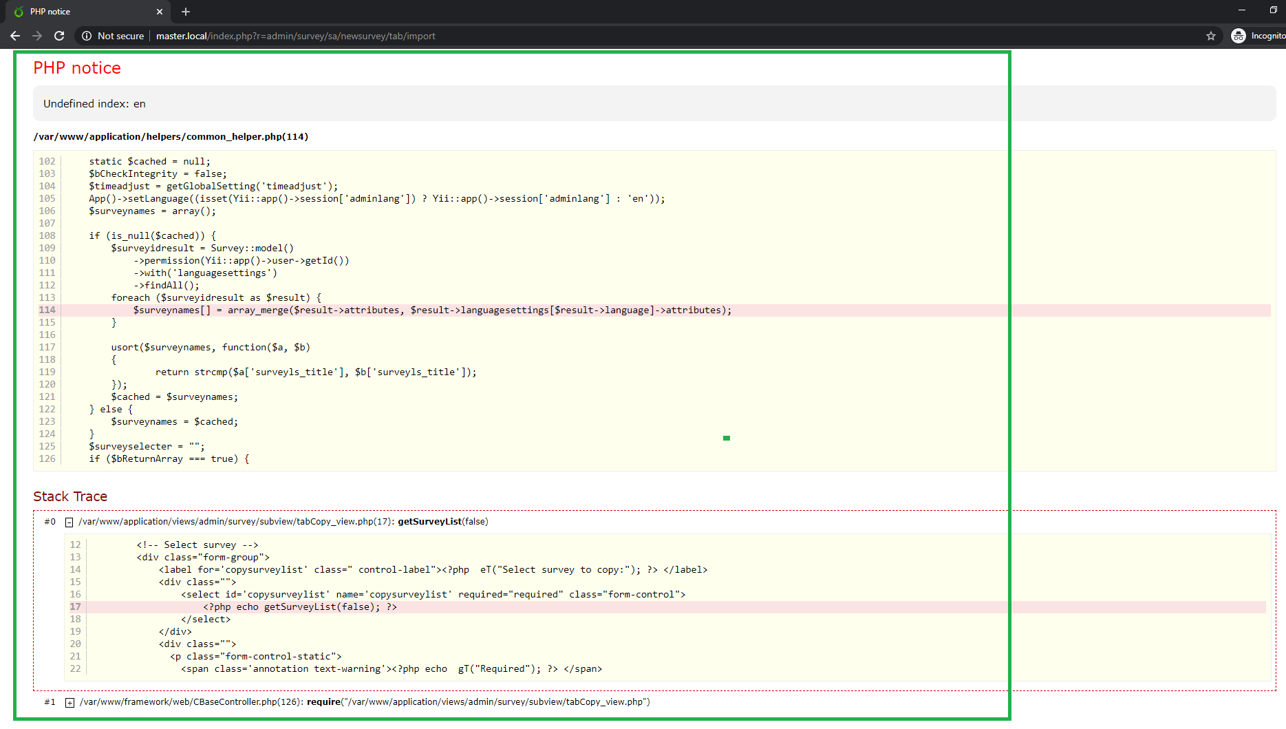
Task: Open site info icon beside Not secure
Action: tap(87, 36)
